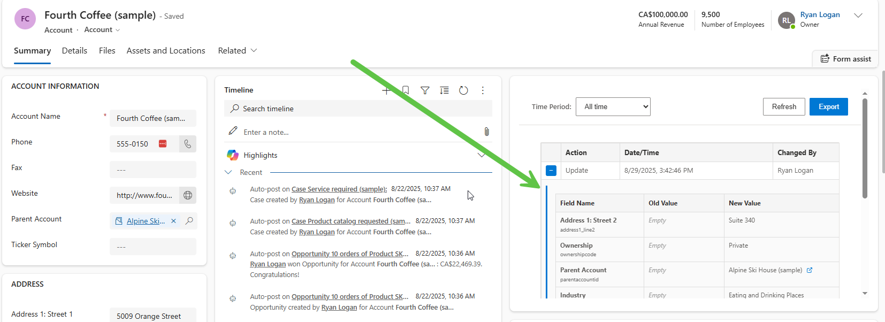Click the timeline expand all records icon
The height and width of the screenshot is (322, 885).
click(444, 90)
